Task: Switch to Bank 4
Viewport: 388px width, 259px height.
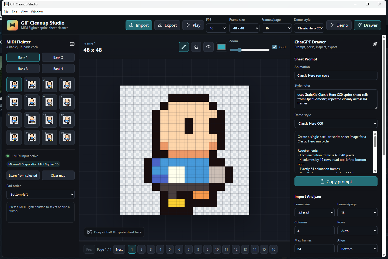Action: (x=58, y=69)
